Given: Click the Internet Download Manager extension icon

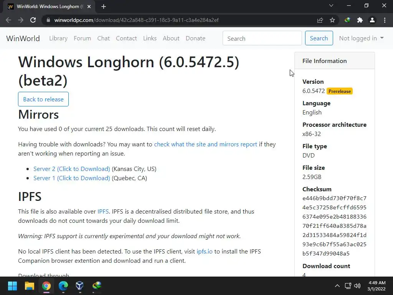Looking at the screenshot, I should 347,20.
